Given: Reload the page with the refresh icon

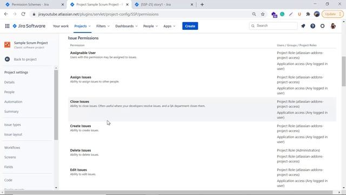Looking at the screenshot, I should click(x=23, y=14).
